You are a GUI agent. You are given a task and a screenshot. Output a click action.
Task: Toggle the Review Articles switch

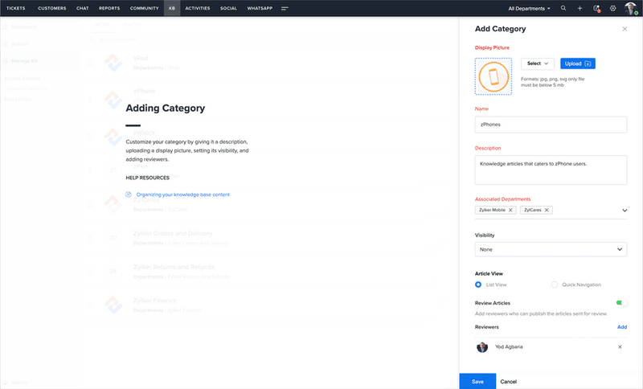pyautogui.click(x=621, y=303)
